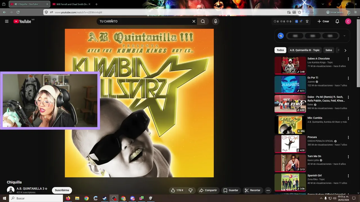Open Es Por Ti video title
360x202 pixels.
point(313,78)
